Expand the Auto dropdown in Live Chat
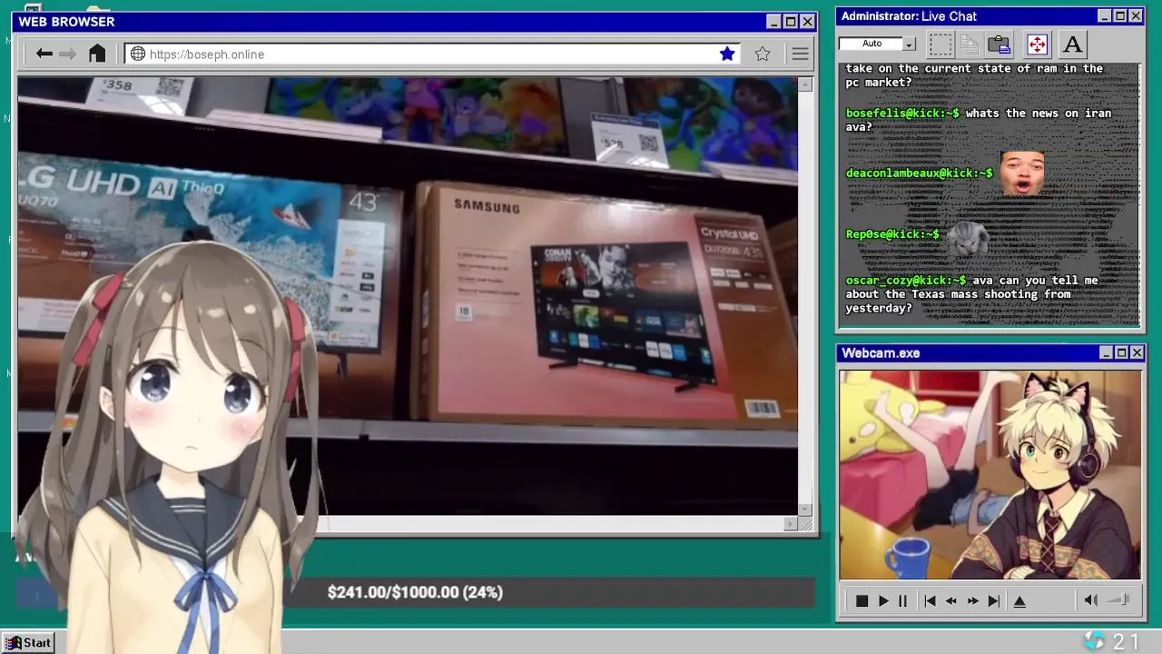Image resolution: width=1162 pixels, height=654 pixels. (x=909, y=44)
